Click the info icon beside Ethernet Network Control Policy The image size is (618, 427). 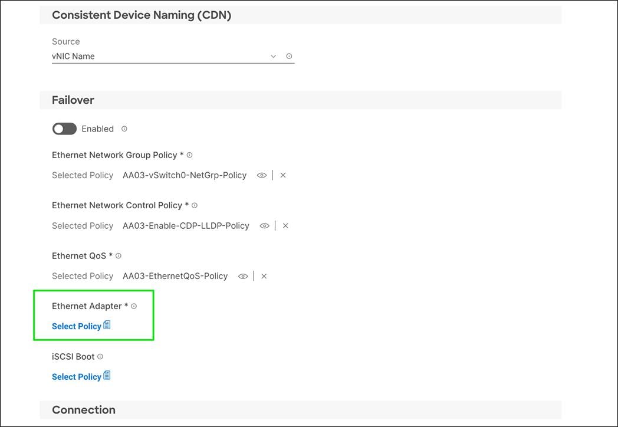coord(195,205)
